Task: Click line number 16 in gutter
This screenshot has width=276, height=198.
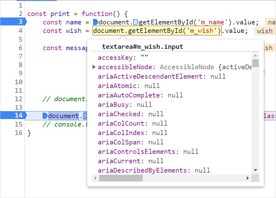Action: click(x=19, y=133)
